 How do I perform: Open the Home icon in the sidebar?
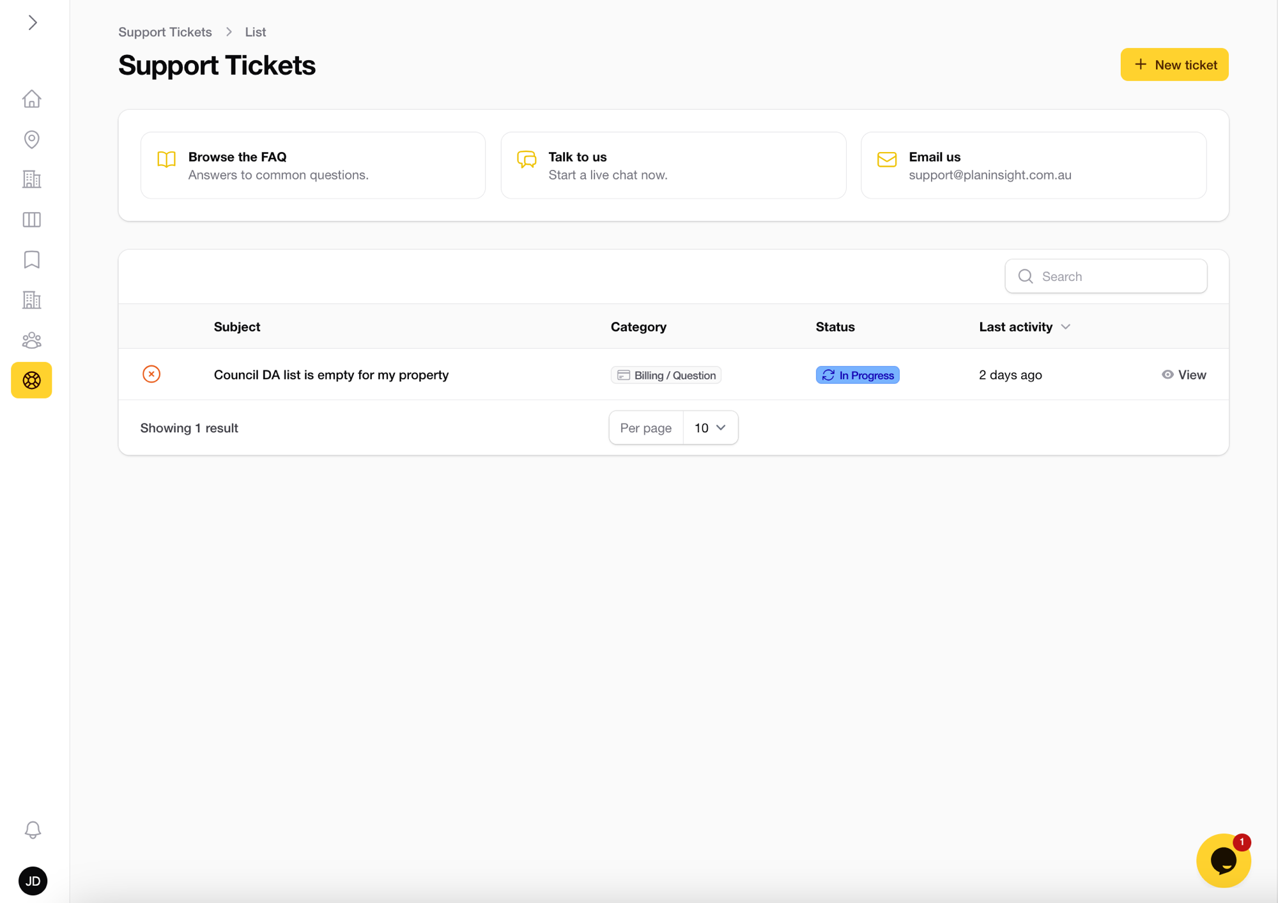(x=31, y=99)
